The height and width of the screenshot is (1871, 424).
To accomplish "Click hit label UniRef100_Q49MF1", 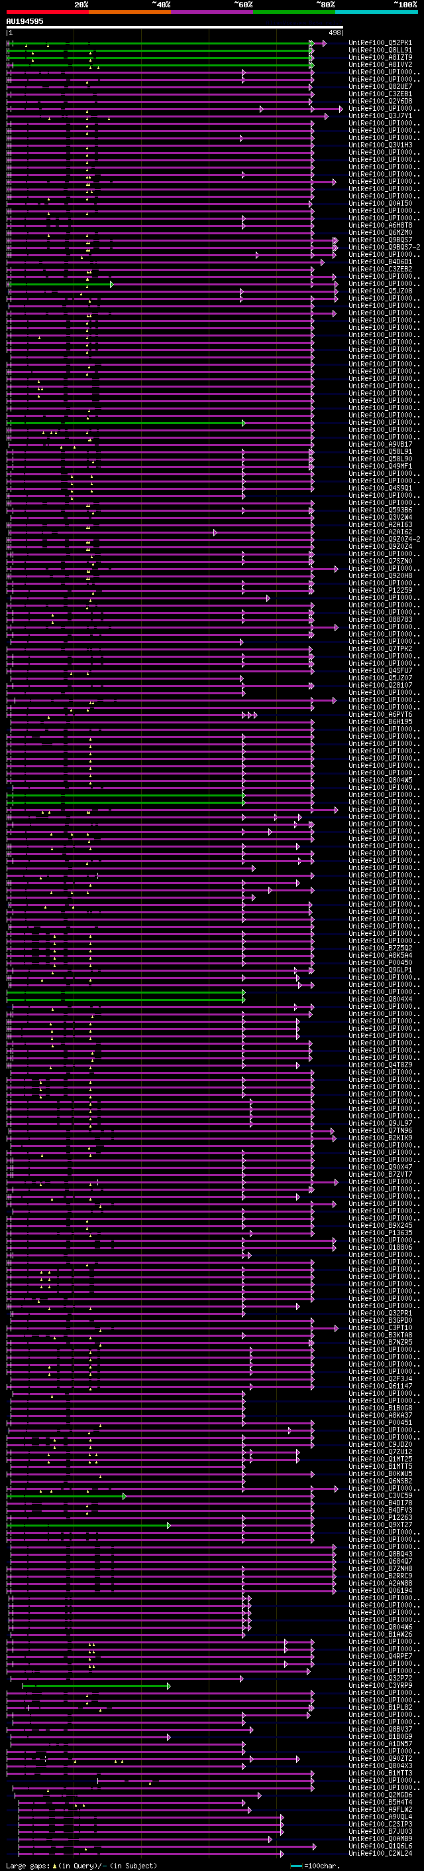I will click(380, 467).
